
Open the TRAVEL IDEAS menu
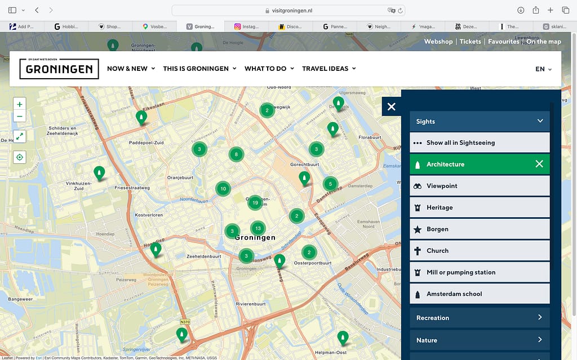(x=329, y=69)
